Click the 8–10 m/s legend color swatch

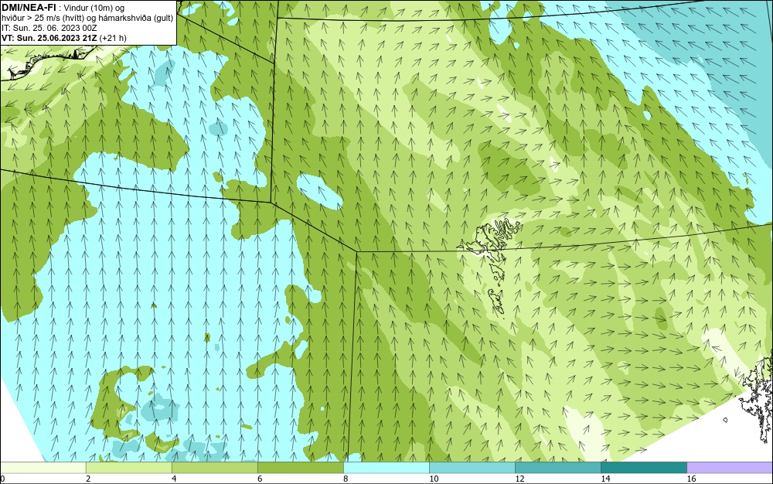point(386,467)
